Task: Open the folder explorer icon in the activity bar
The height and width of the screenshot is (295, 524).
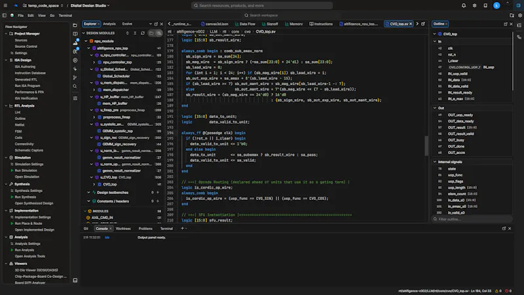Action: point(75,25)
